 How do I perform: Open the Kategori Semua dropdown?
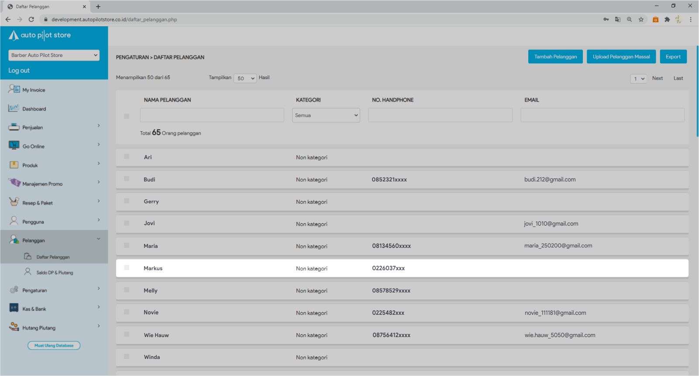(x=326, y=115)
